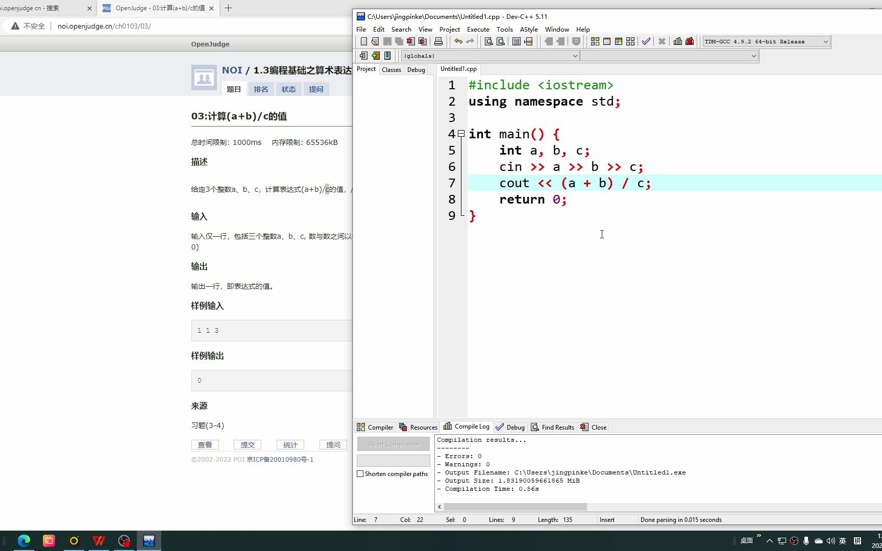Screen dimensions: 882x551
Task: Undo the last edit via toolbar icon
Action: click(x=458, y=41)
